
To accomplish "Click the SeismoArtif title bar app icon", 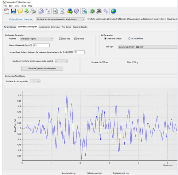I will tap(4, 2).
